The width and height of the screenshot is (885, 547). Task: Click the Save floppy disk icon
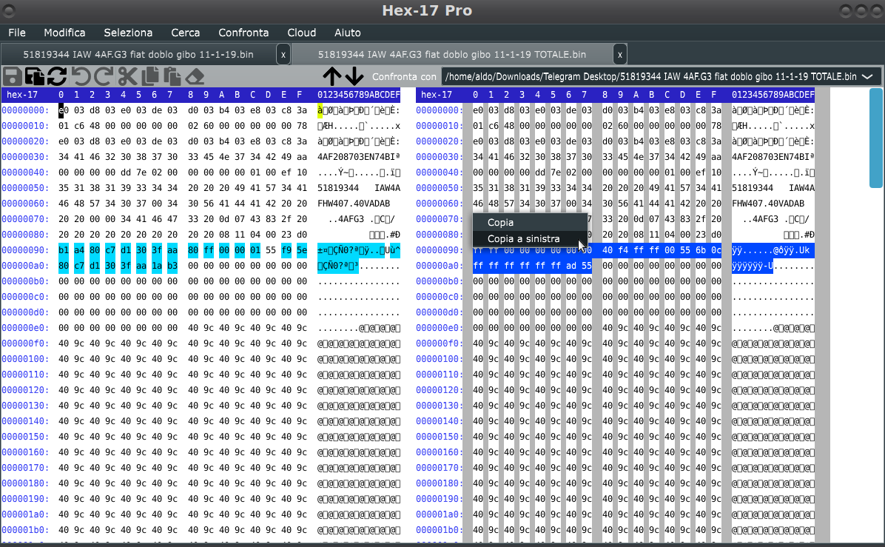[13, 76]
